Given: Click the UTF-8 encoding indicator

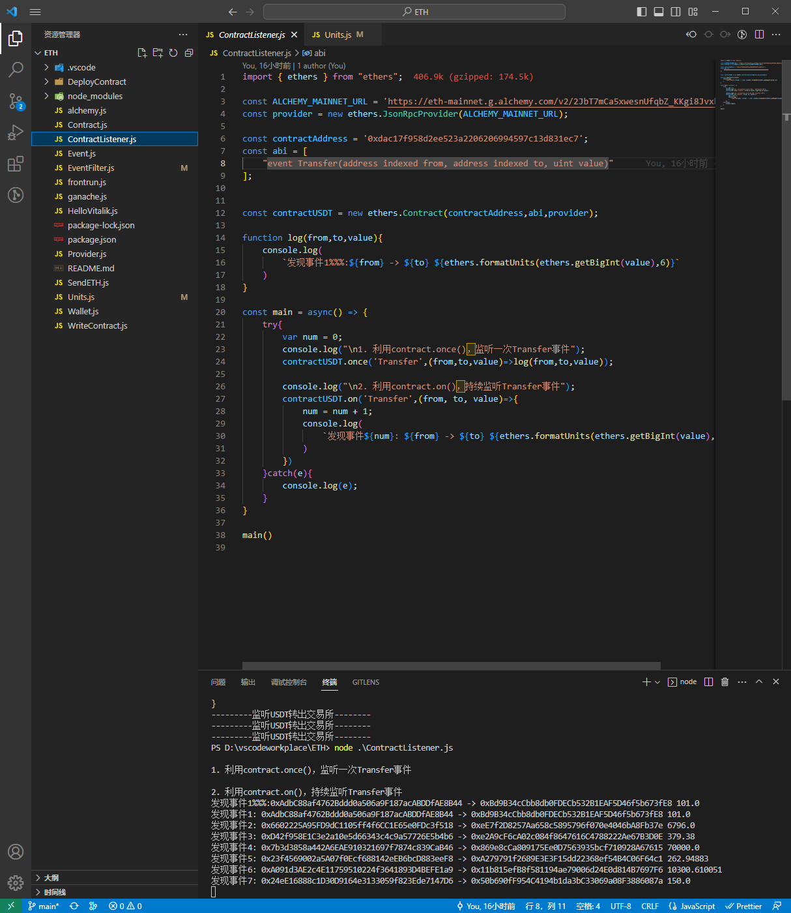Looking at the screenshot, I should tap(621, 906).
